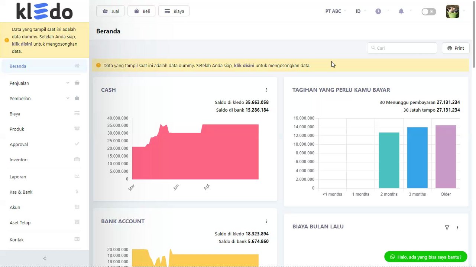The width and height of the screenshot is (476, 267).
Task: Click the orange warning icon in yellow banner
Action: pos(98,65)
